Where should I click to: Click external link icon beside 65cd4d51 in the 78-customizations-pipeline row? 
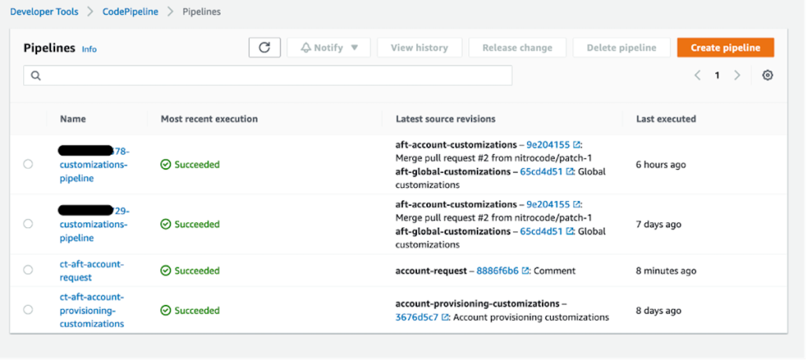click(570, 171)
